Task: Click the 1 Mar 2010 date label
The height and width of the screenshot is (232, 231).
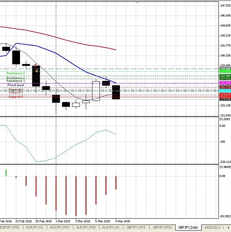Action: coord(63,221)
